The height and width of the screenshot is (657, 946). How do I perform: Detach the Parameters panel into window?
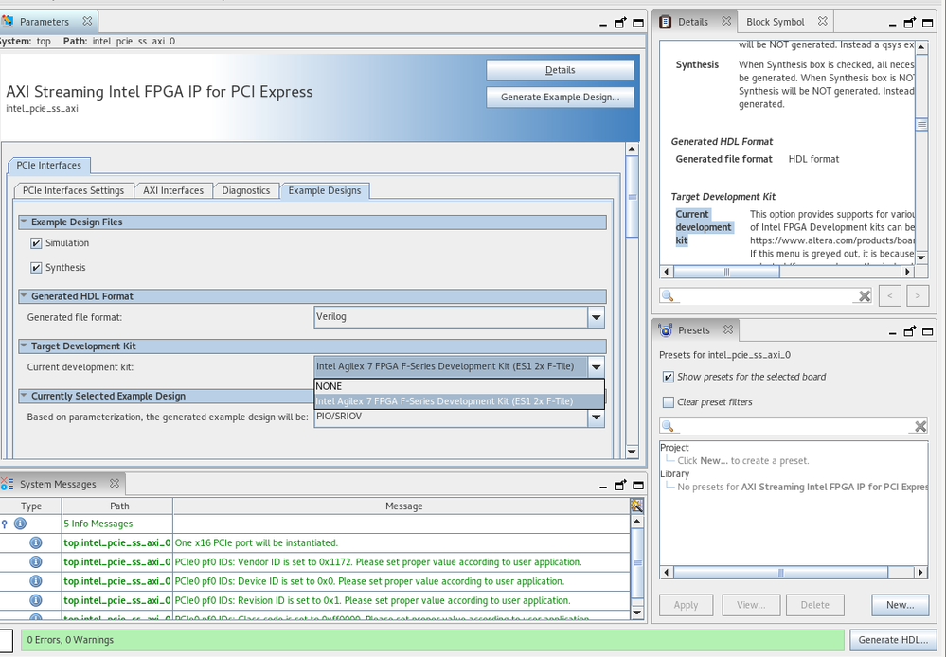pos(620,23)
